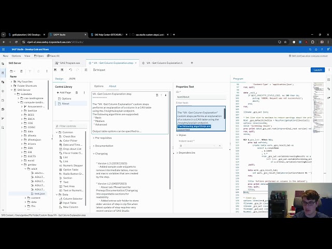The image size is (332, 249).
Task: Reload the browser page
Action: 16,42
